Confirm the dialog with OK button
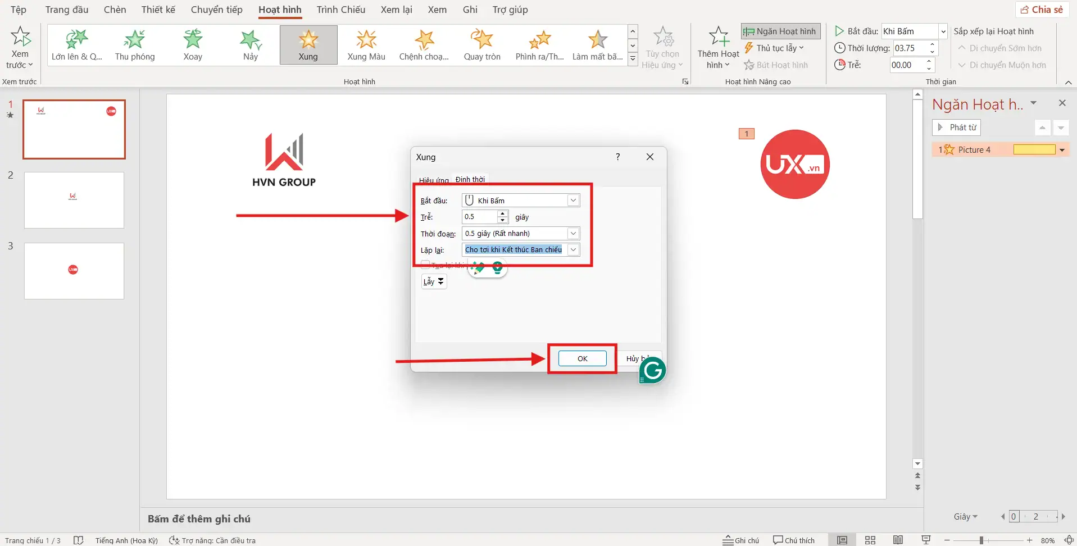 point(582,358)
